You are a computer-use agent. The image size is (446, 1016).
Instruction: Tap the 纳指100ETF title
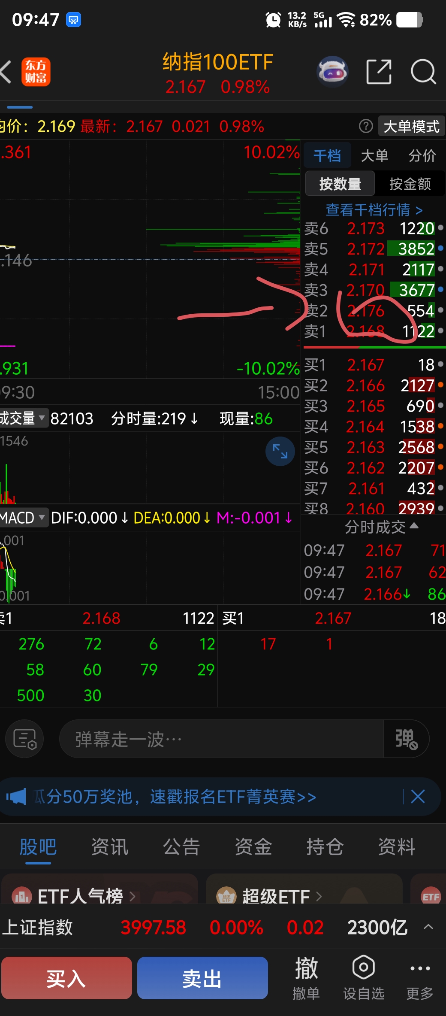(218, 62)
